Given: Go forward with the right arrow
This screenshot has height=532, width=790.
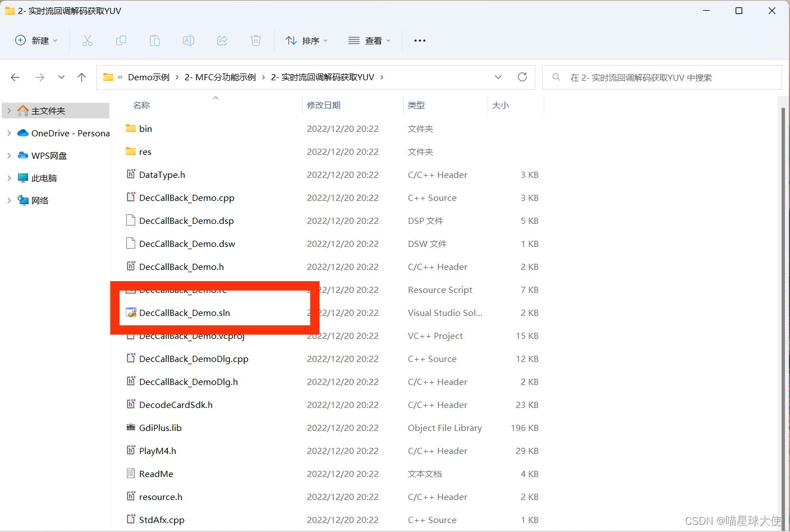Looking at the screenshot, I should click(40, 77).
